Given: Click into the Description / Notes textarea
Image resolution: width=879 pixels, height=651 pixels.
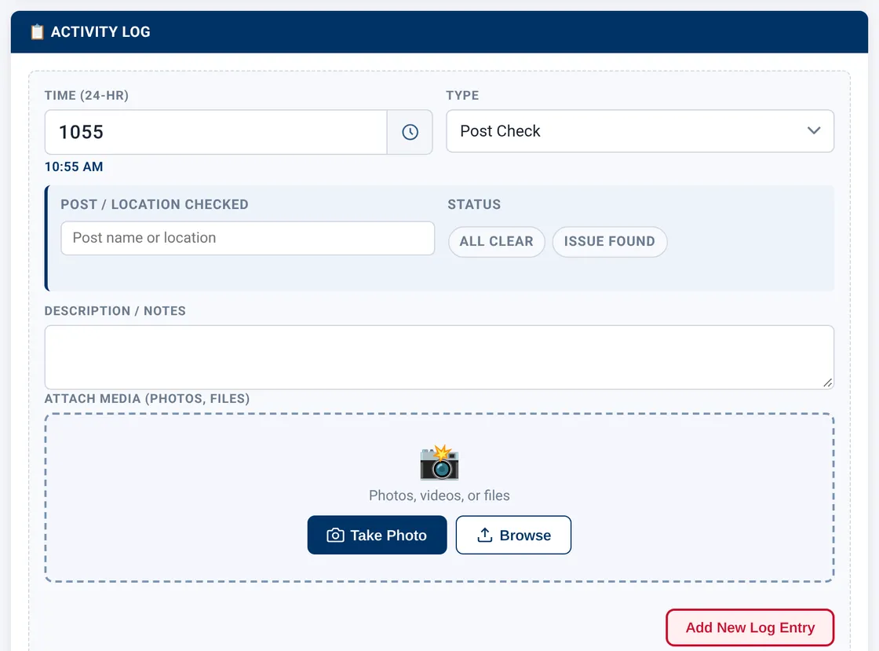Looking at the screenshot, I should tap(439, 357).
